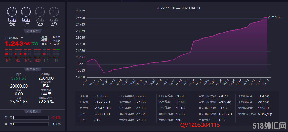Click the 2022.11.28 — 2023.04.21 date range title
The height and width of the screenshot is (132, 288).
[x=178, y=8]
